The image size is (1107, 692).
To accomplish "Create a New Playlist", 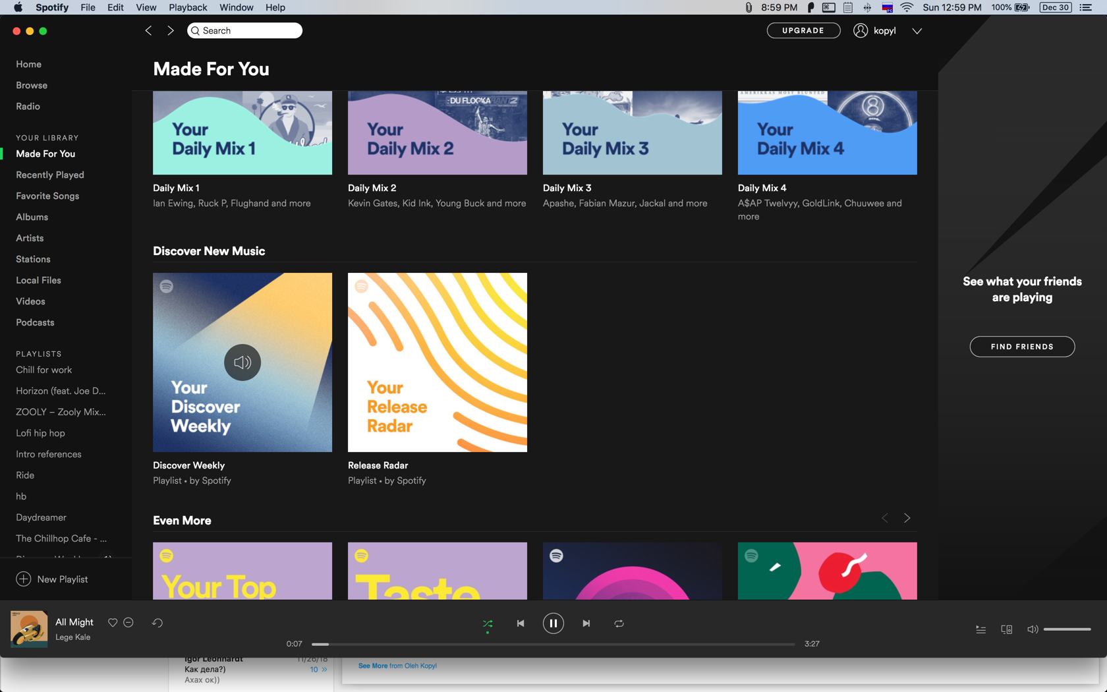I will (52, 579).
